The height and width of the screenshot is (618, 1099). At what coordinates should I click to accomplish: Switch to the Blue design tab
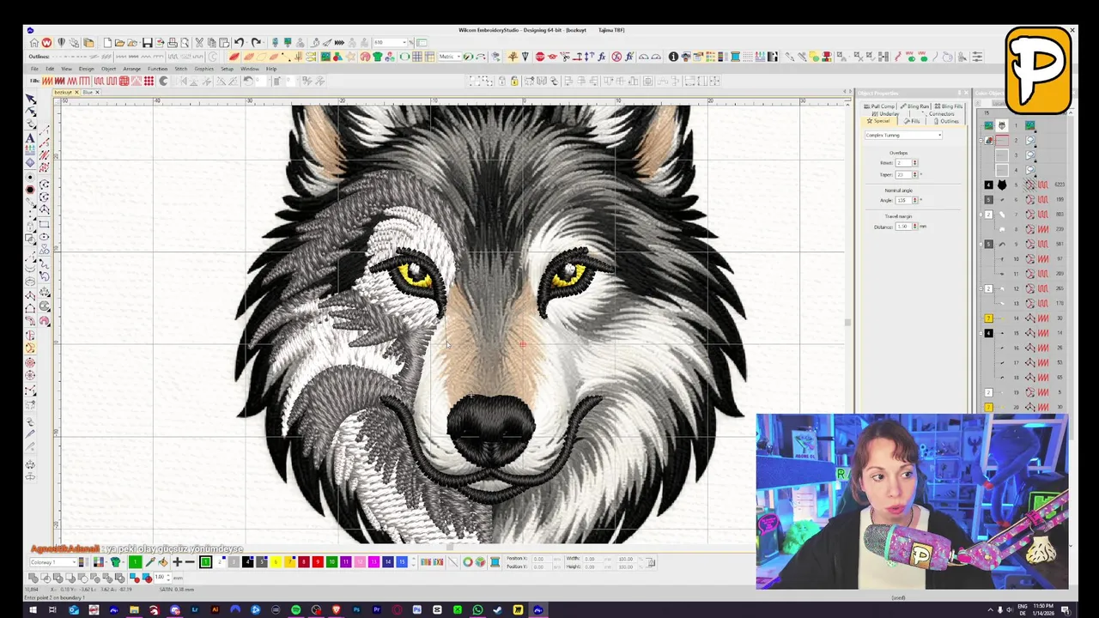point(88,92)
